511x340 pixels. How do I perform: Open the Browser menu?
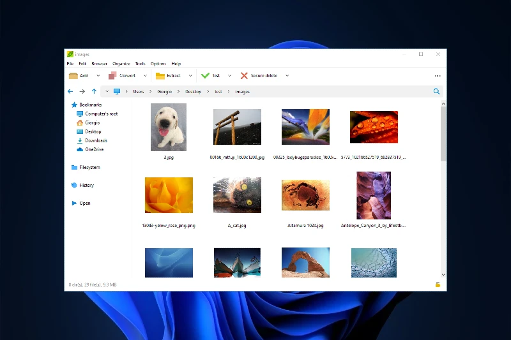click(99, 63)
